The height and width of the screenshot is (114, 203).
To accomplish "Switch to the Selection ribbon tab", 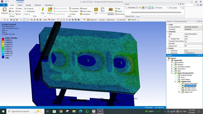I will (38, 5).
